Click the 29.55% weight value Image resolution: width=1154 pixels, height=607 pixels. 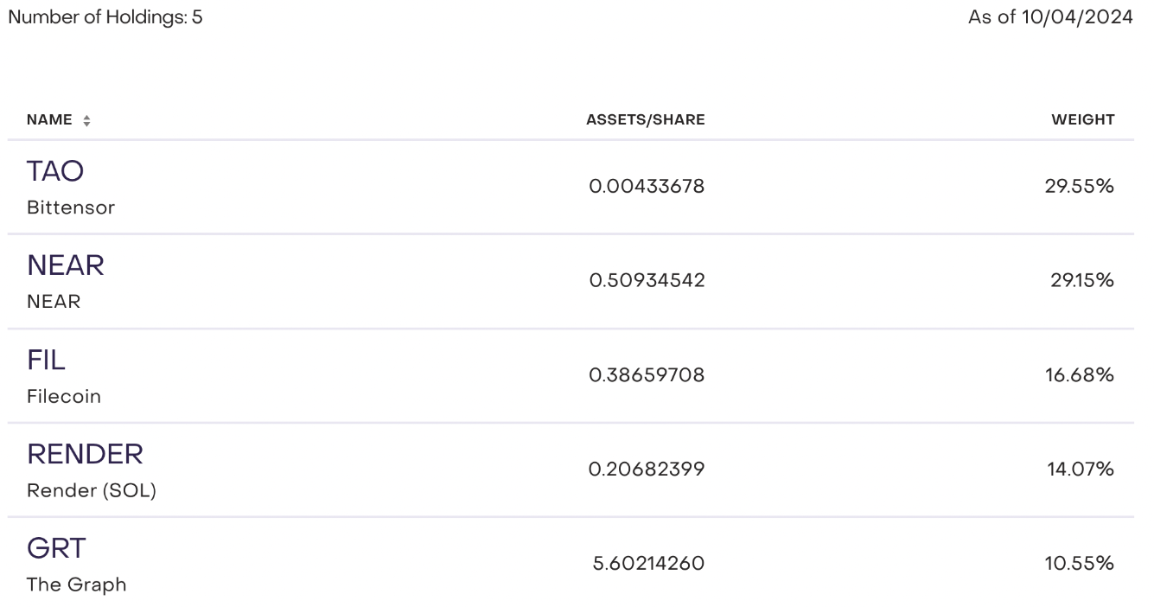coord(1079,186)
